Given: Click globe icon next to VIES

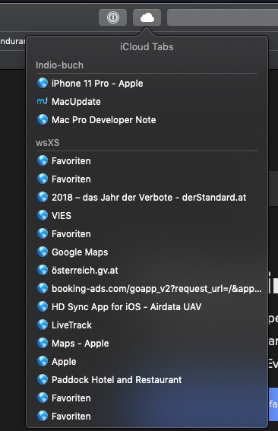Looking at the screenshot, I should (43, 215).
